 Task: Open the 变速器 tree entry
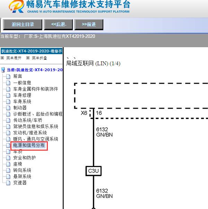click(20, 183)
